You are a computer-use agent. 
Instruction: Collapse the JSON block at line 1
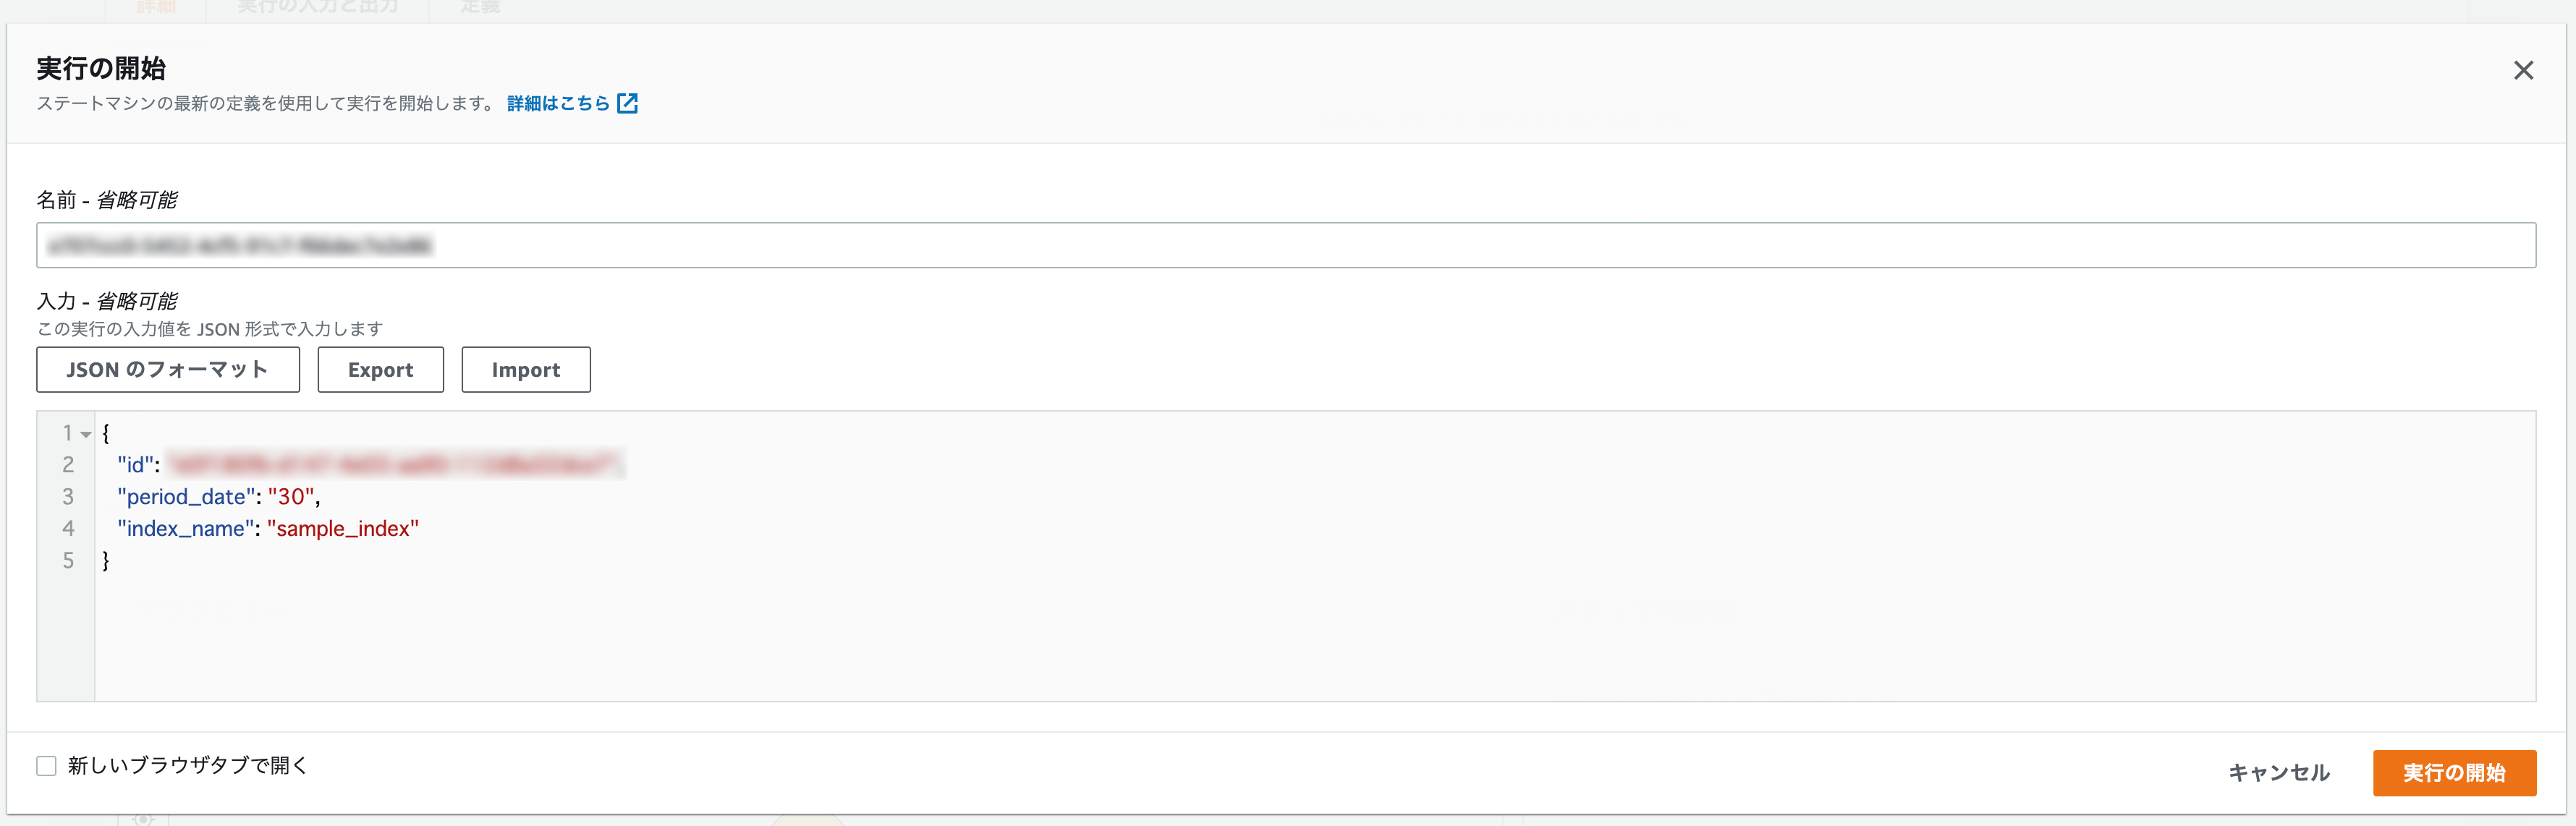click(x=86, y=434)
